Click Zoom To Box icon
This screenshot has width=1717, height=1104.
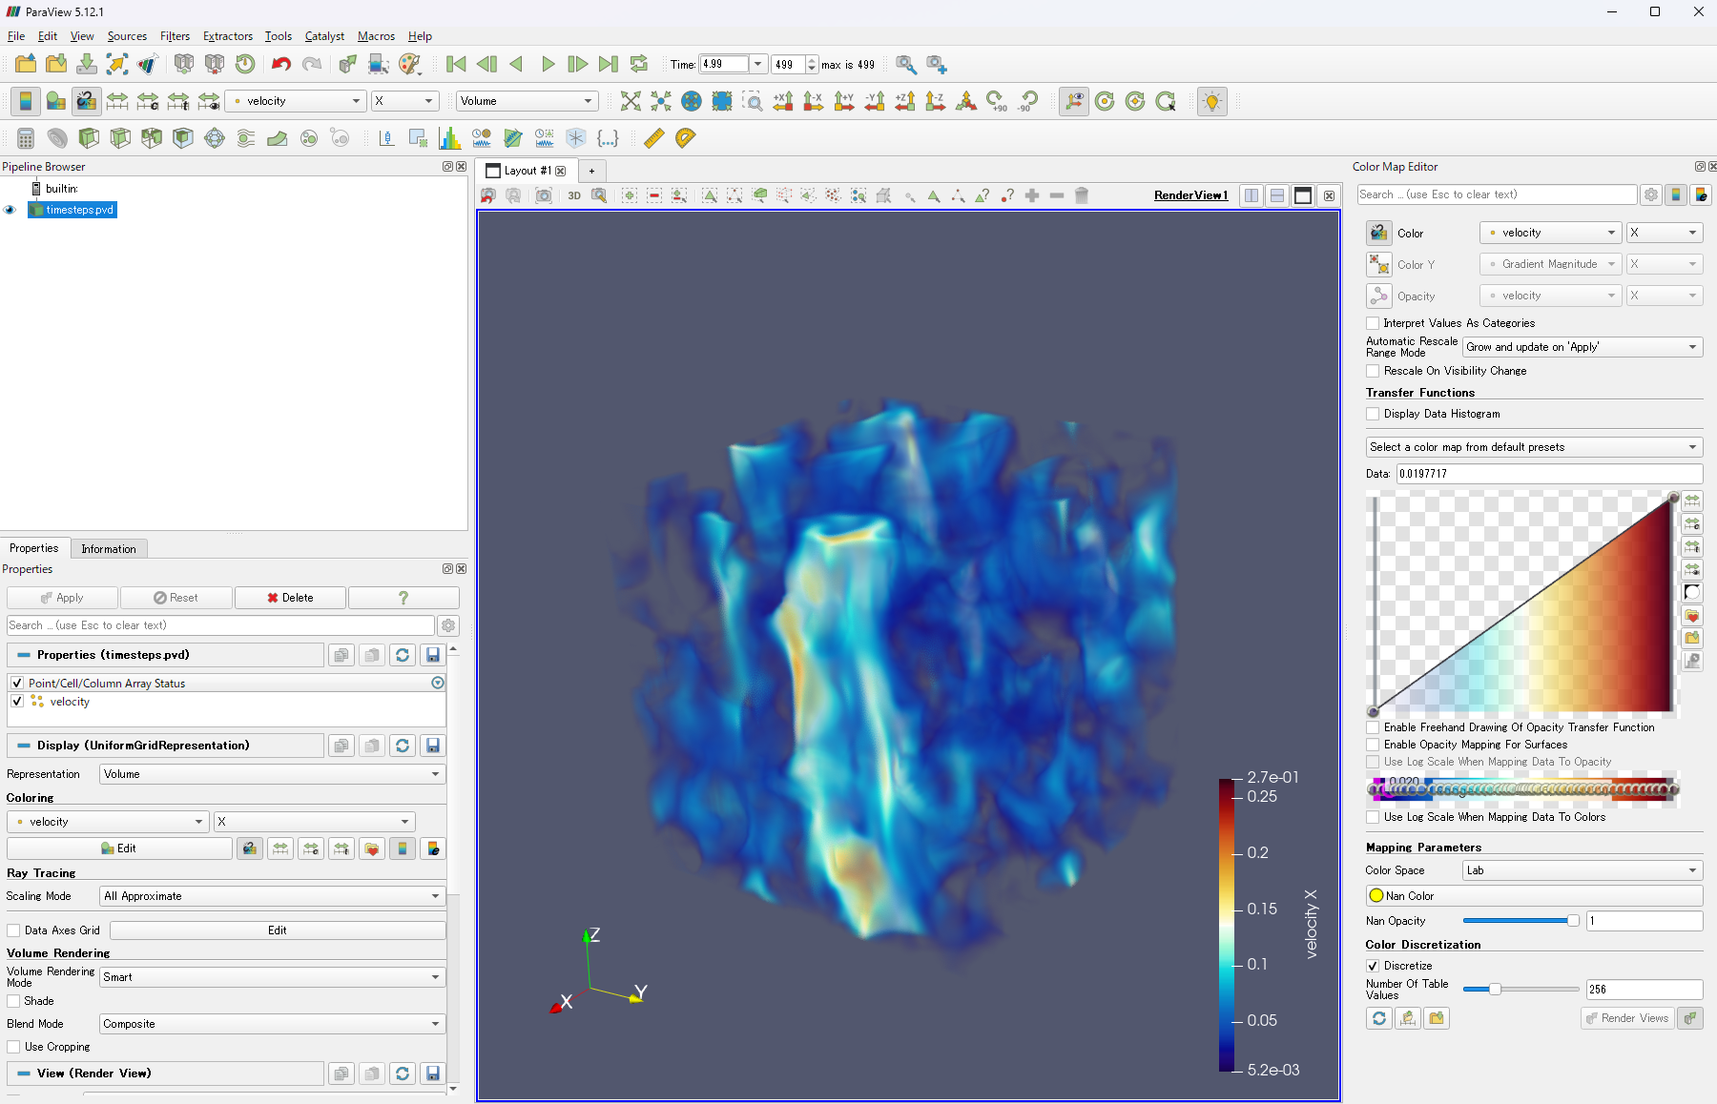click(x=753, y=101)
